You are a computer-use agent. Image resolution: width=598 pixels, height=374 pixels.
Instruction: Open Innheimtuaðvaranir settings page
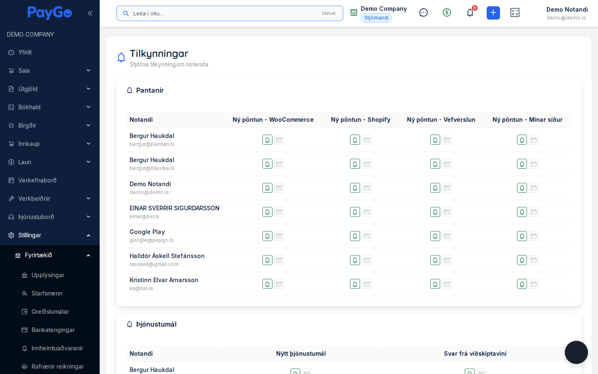click(50, 348)
